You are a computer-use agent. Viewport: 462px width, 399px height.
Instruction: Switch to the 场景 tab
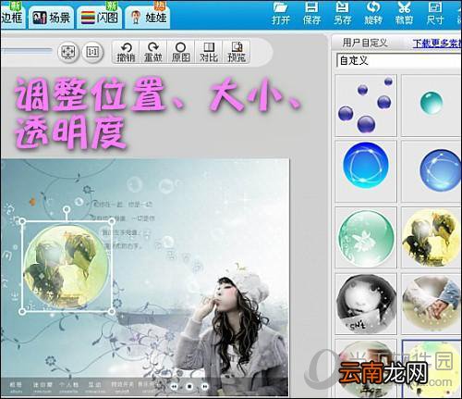tap(51, 18)
